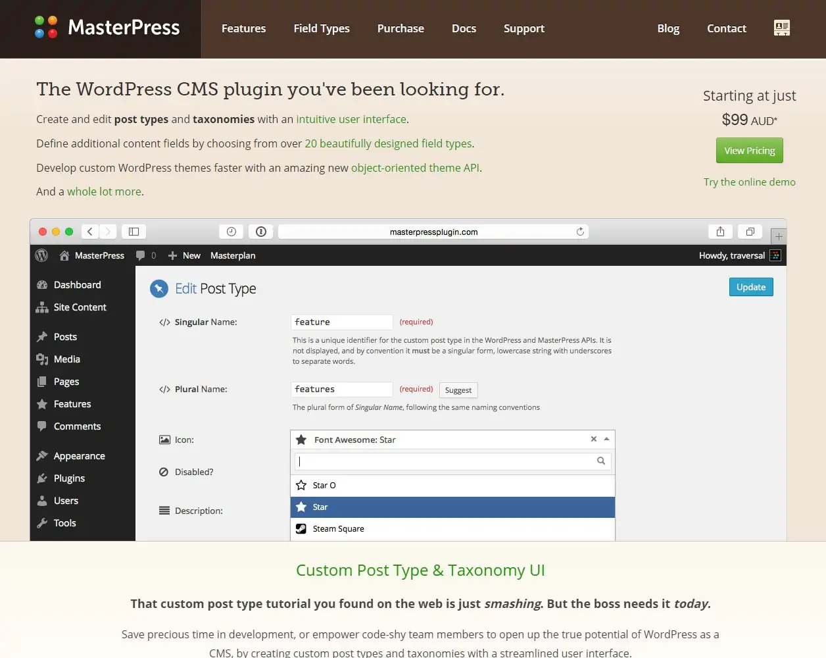Click the show tabs icon in browser toolbar
This screenshot has height=658, width=826.
tap(750, 232)
